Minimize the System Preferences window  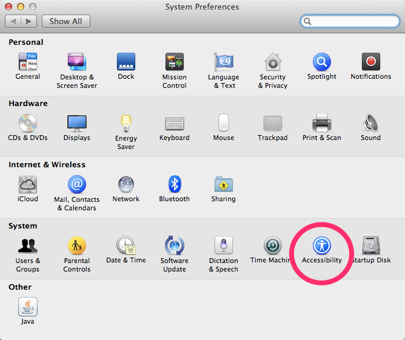pos(21,7)
